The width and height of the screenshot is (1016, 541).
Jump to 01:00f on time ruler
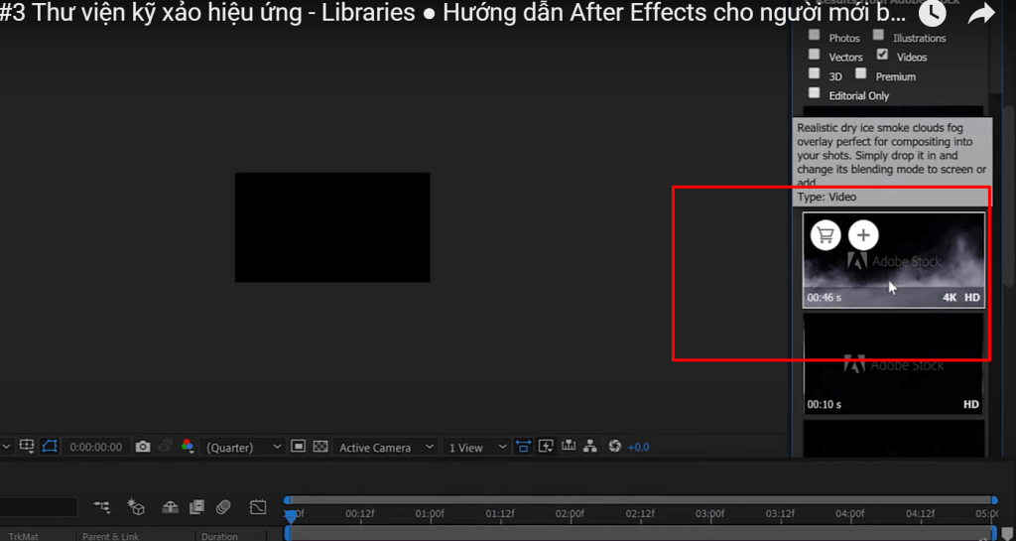click(430, 514)
